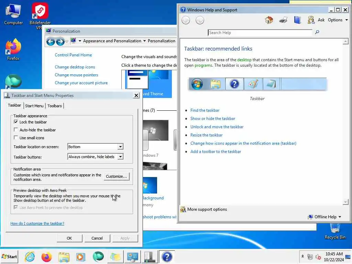The width and height of the screenshot is (352, 264).
Task: Click the Ask people icon in Help
Action: point(311,20)
